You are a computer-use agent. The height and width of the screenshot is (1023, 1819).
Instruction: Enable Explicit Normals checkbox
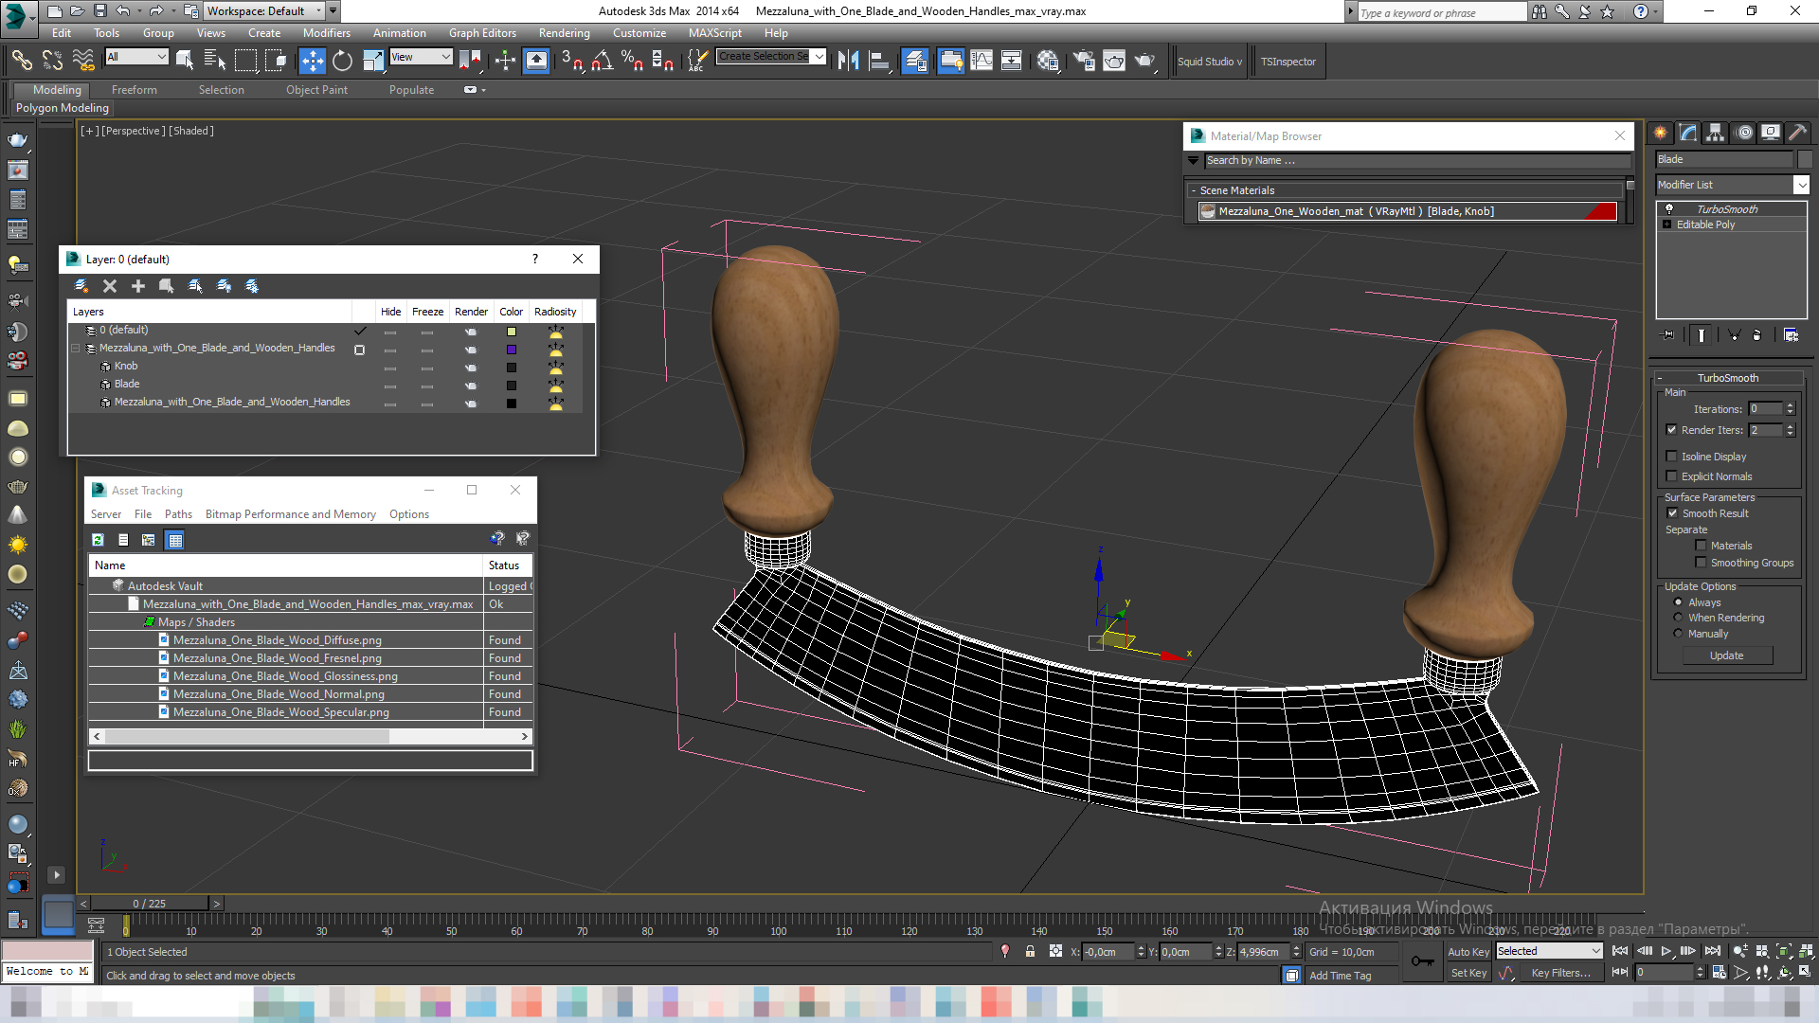[1672, 476]
